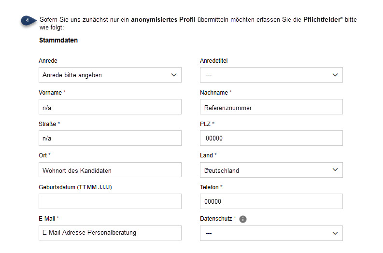This screenshot has width=383, height=253.
Task: Click the Ort field Wohnort des Kandidaten
Action: pos(110,170)
